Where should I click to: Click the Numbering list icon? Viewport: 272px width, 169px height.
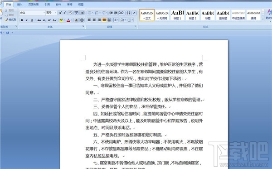click(x=97, y=13)
